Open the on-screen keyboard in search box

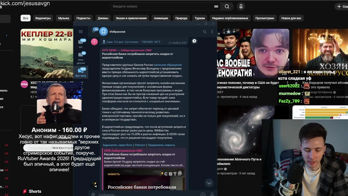point(216,6)
